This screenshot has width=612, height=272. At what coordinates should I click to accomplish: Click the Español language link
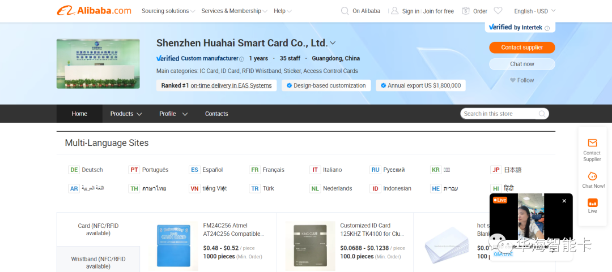(x=212, y=170)
